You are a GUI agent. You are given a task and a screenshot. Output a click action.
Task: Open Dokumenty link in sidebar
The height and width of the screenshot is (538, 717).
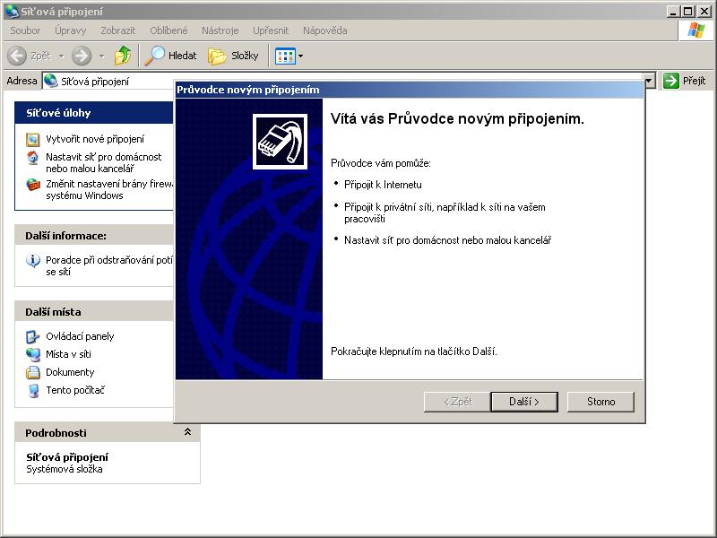(x=70, y=372)
